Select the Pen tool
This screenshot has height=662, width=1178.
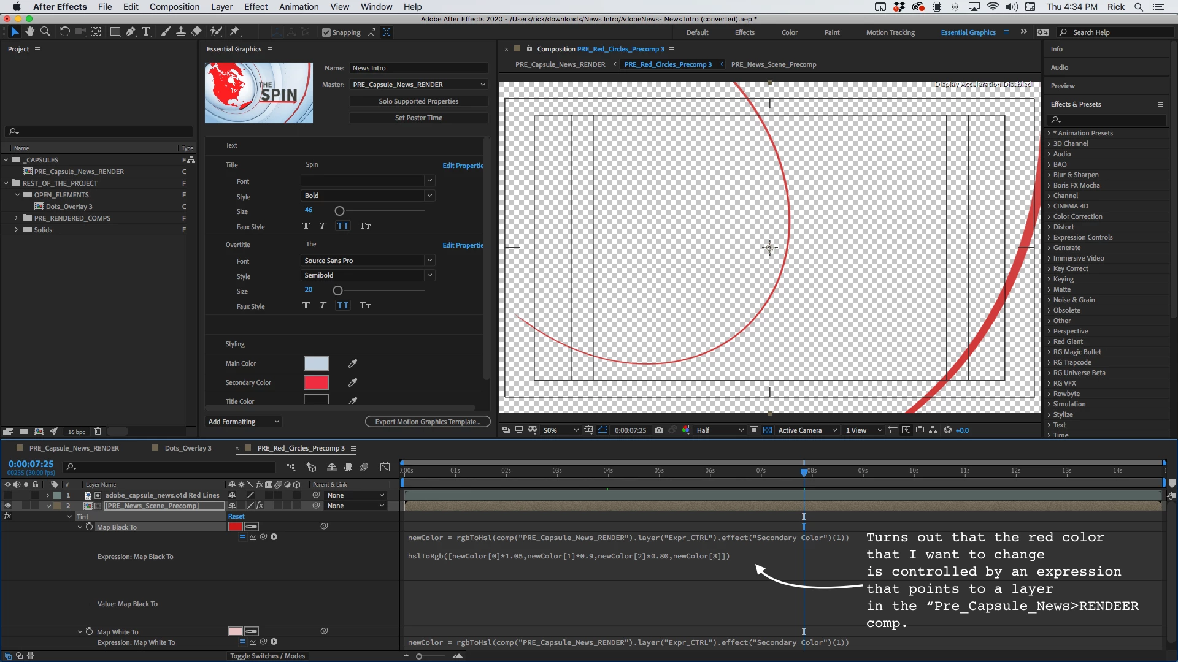[x=130, y=32]
